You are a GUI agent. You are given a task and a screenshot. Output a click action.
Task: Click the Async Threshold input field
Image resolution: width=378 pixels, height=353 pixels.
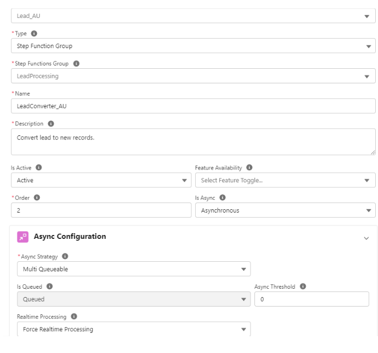click(311, 299)
